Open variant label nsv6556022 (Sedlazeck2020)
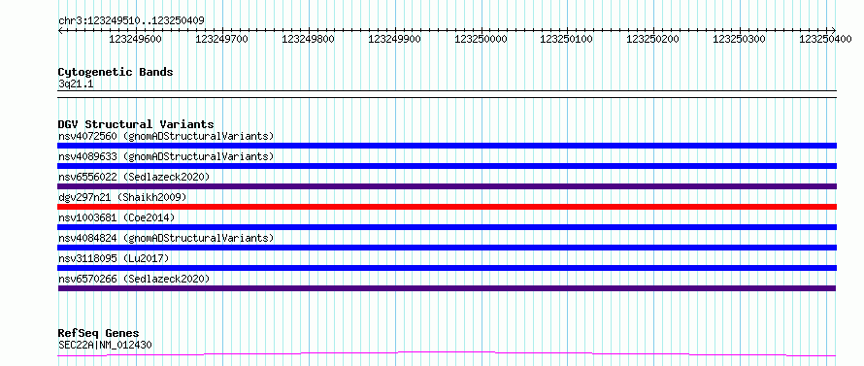The width and height of the screenshot is (864, 366). coord(134,177)
